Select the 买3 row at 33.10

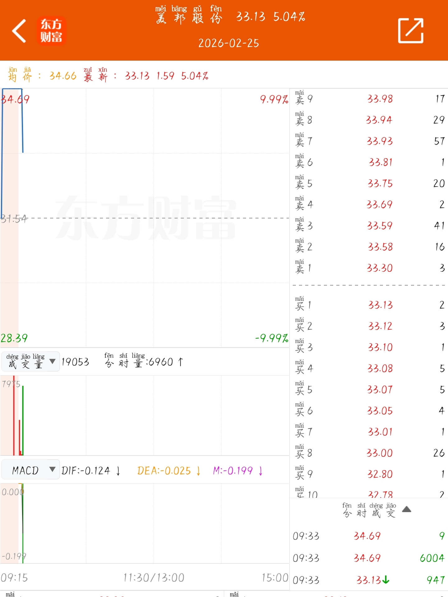click(369, 347)
